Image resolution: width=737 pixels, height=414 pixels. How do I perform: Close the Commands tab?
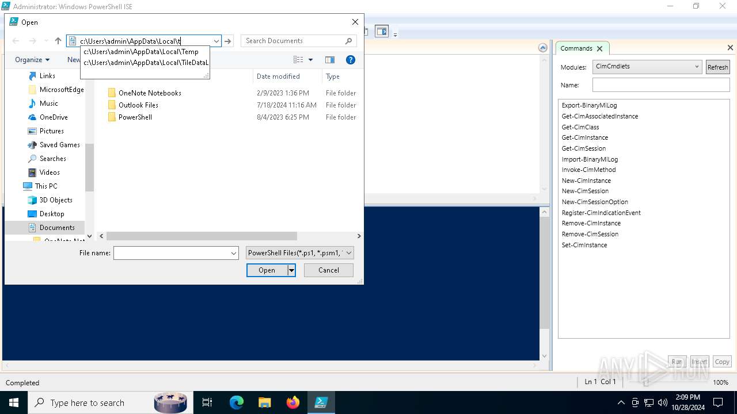tap(599, 49)
